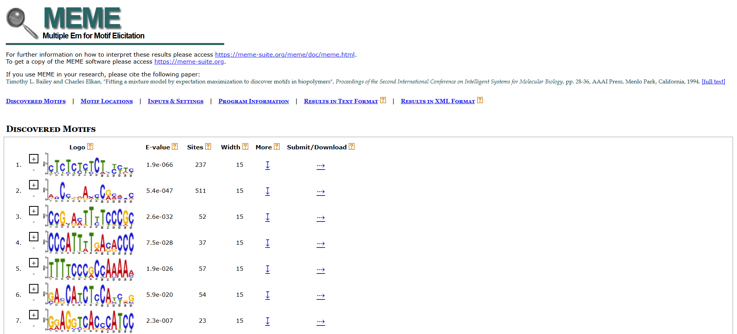The image size is (737, 334).
Task: Collapse motif 4 using the minus button
Action: point(34,248)
